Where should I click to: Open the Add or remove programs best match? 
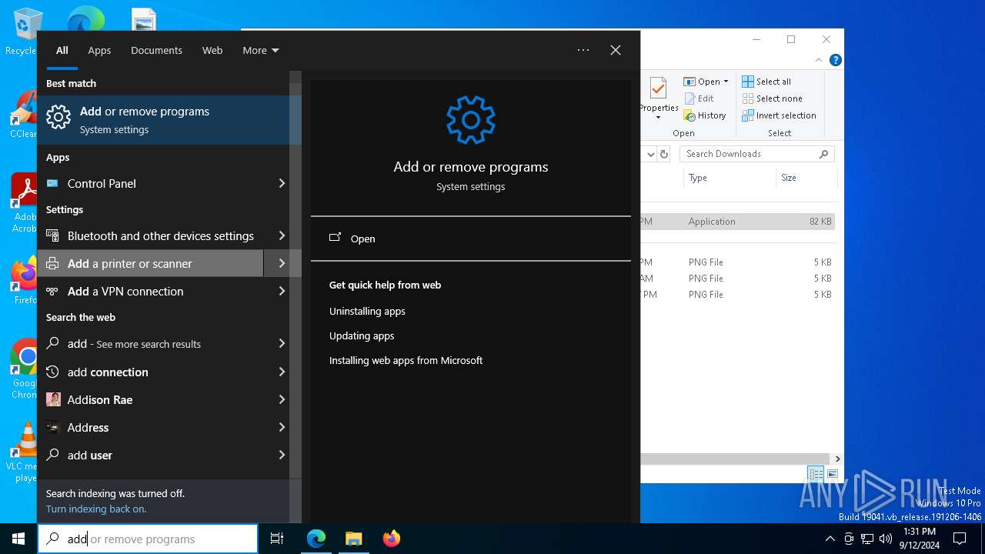click(x=169, y=119)
